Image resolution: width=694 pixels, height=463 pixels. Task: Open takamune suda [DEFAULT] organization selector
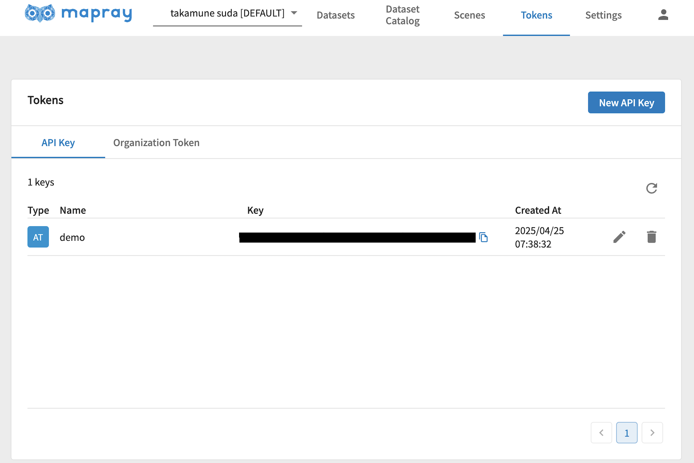coord(227,13)
